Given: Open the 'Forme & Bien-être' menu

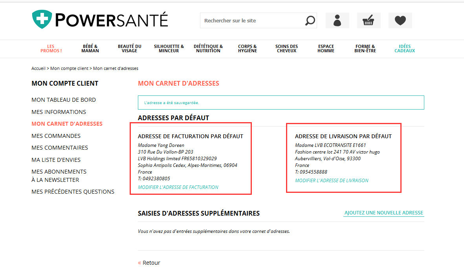Looking at the screenshot, I should click(x=365, y=49).
